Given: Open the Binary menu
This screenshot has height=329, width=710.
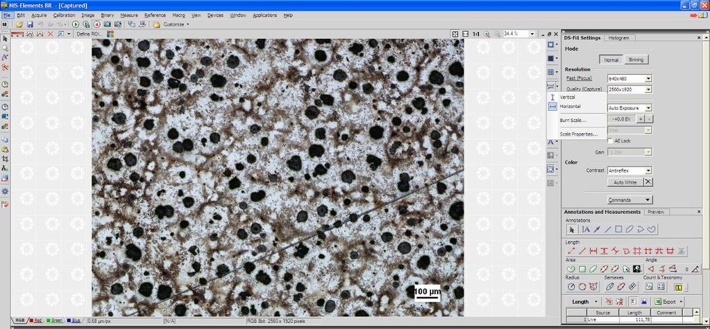Looking at the screenshot, I should pos(108,15).
